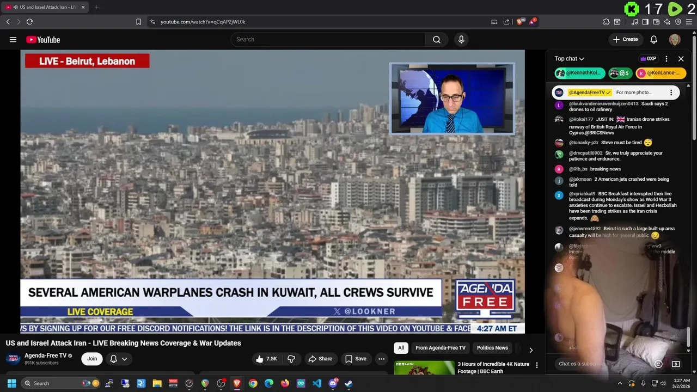Open the Brave Rewards triangle icon
The width and height of the screenshot is (697, 392).
[x=532, y=22]
